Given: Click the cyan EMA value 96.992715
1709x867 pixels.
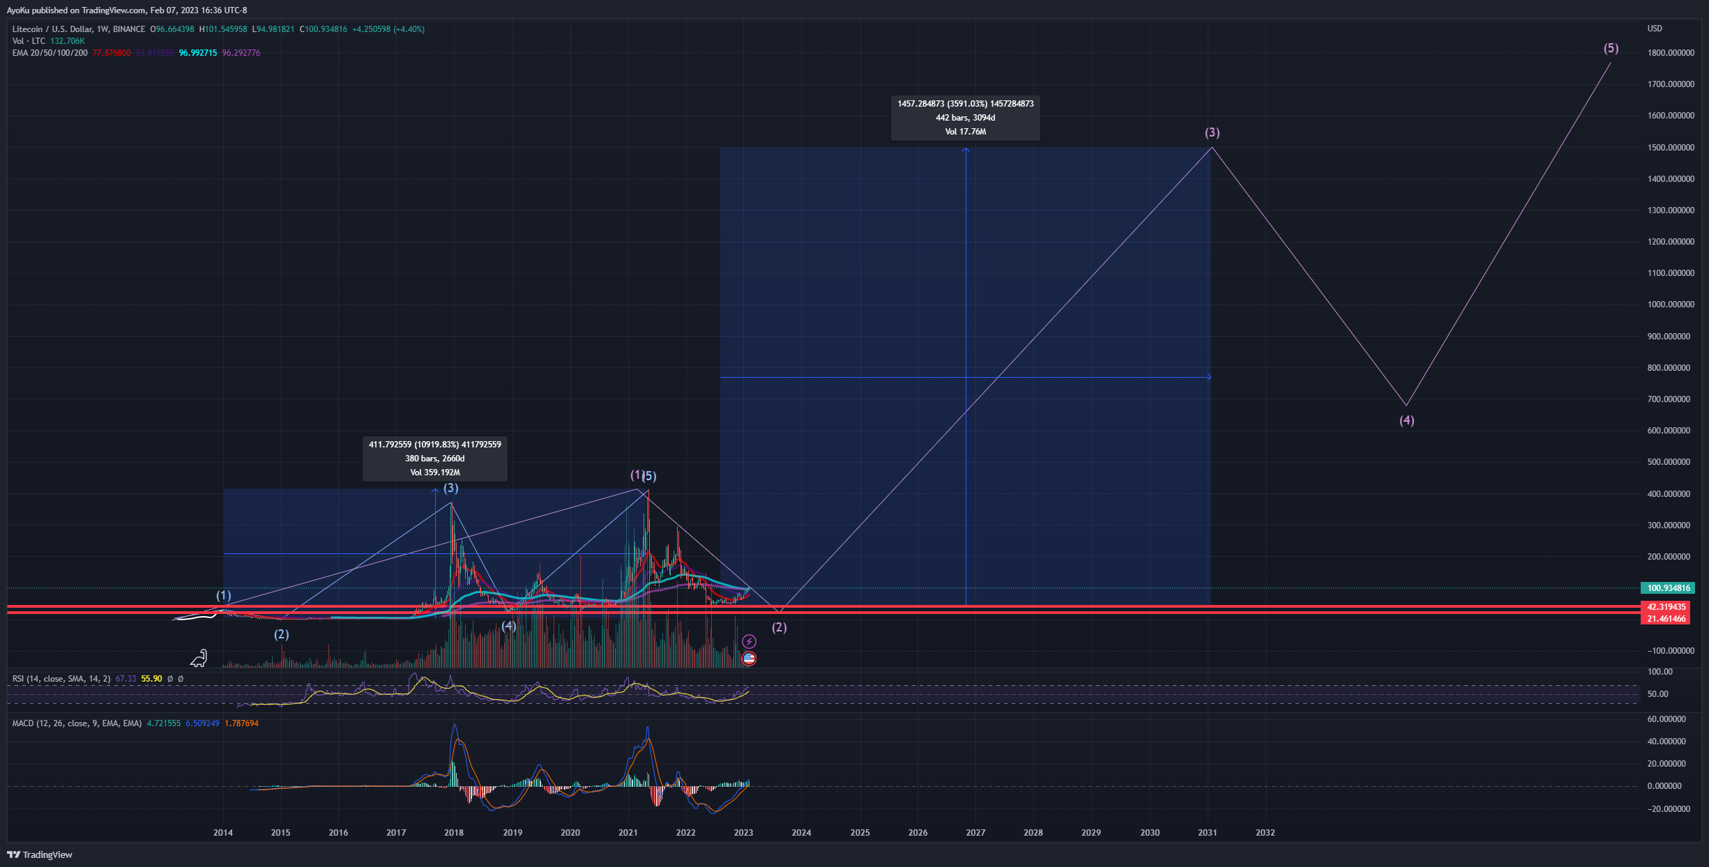Looking at the screenshot, I should pyautogui.click(x=198, y=53).
